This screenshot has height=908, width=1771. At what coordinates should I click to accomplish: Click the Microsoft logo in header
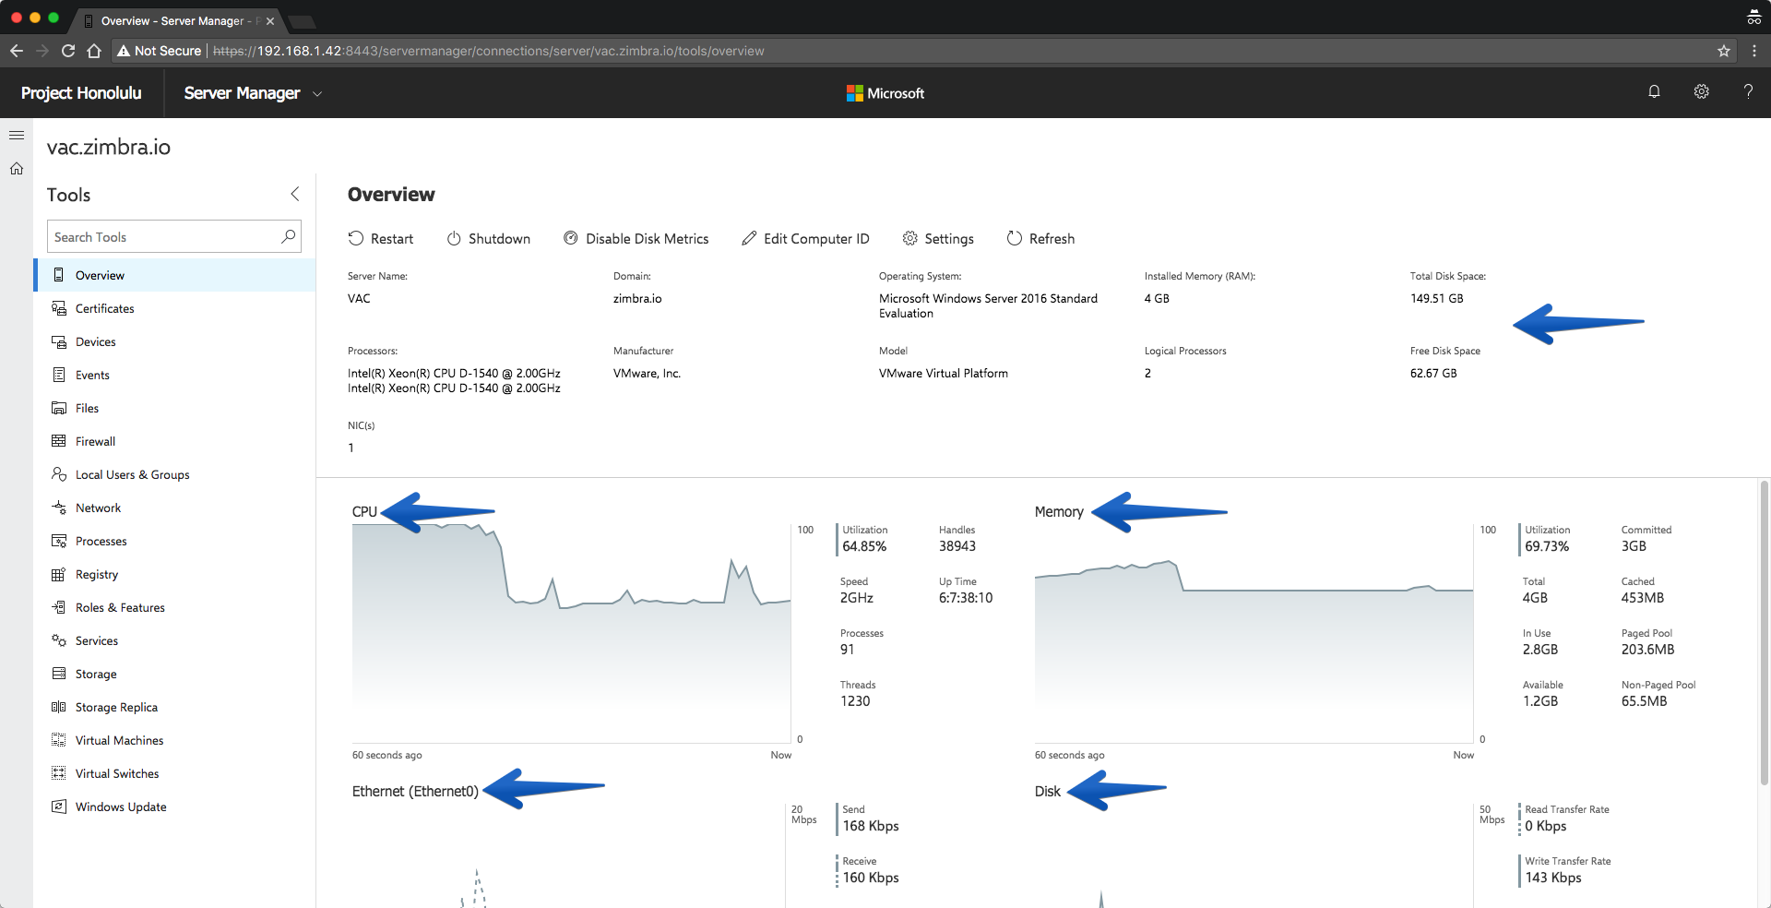(885, 93)
